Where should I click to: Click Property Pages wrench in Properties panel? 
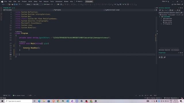point(165,57)
